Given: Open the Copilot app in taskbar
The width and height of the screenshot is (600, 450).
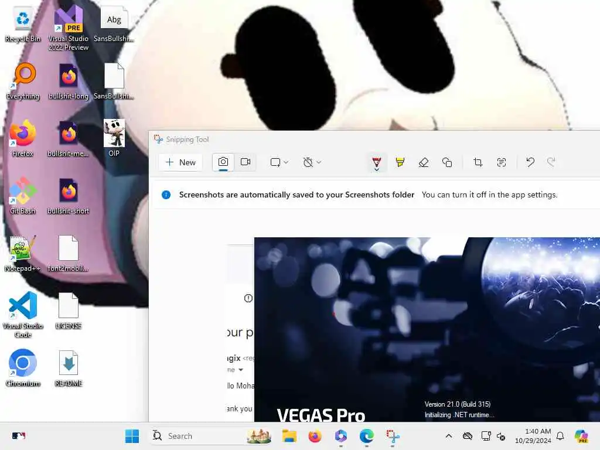Looking at the screenshot, I should coord(340,436).
